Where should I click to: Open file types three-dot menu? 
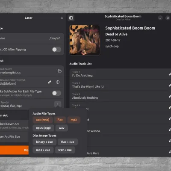58,104
